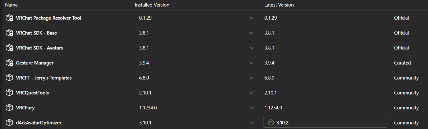The image size is (428, 129).
Task: Click the VRCFT - Jerry's Templates package icon
Action: pos(9,78)
